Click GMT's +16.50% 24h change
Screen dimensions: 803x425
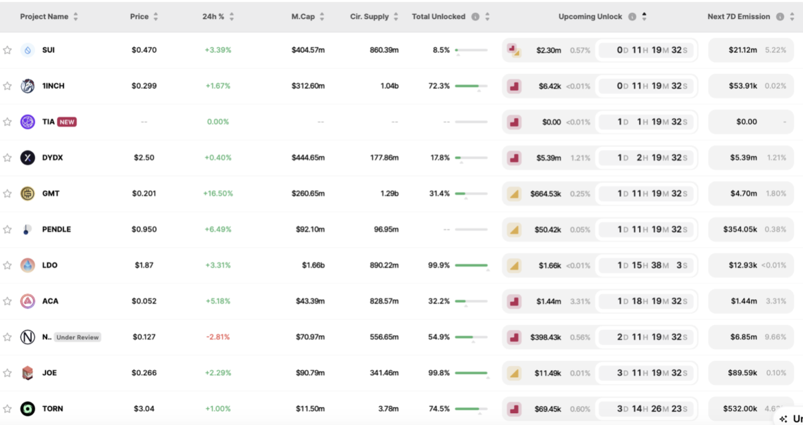tap(218, 194)
